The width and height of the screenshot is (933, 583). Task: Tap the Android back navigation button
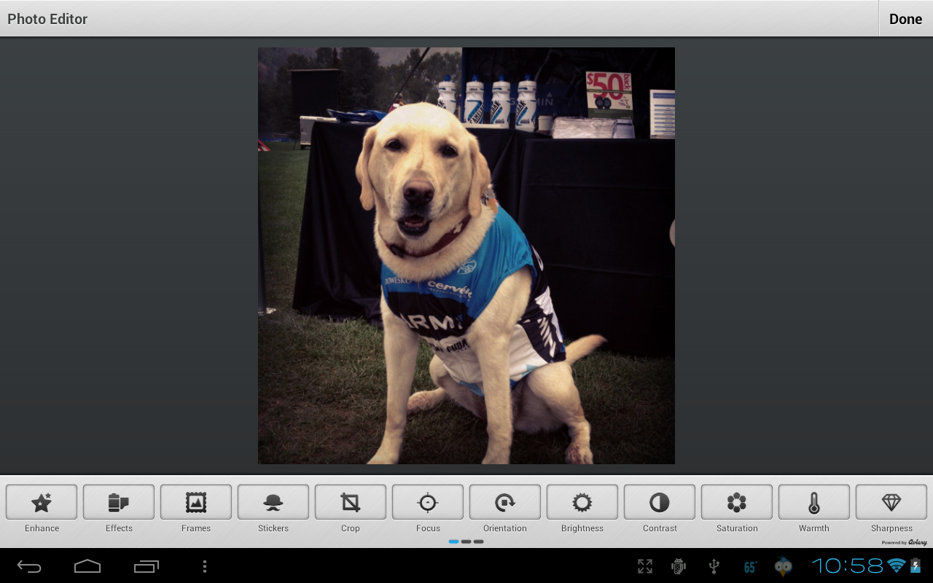[x=29, y=566]
